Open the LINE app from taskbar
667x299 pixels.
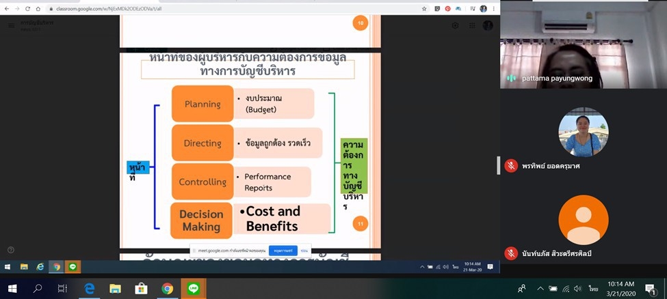(193, 289)
